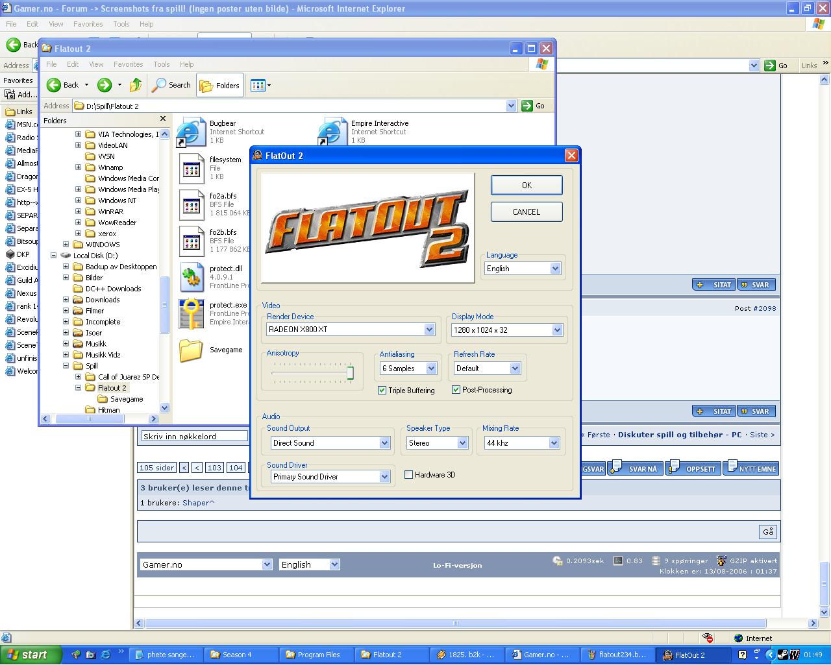Close the Folders pane with X
The height and width of the screenshot is (665, 831).
[x=163, y=119]
